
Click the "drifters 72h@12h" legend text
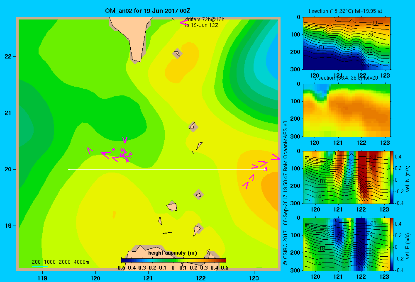(x=205, y=19)
